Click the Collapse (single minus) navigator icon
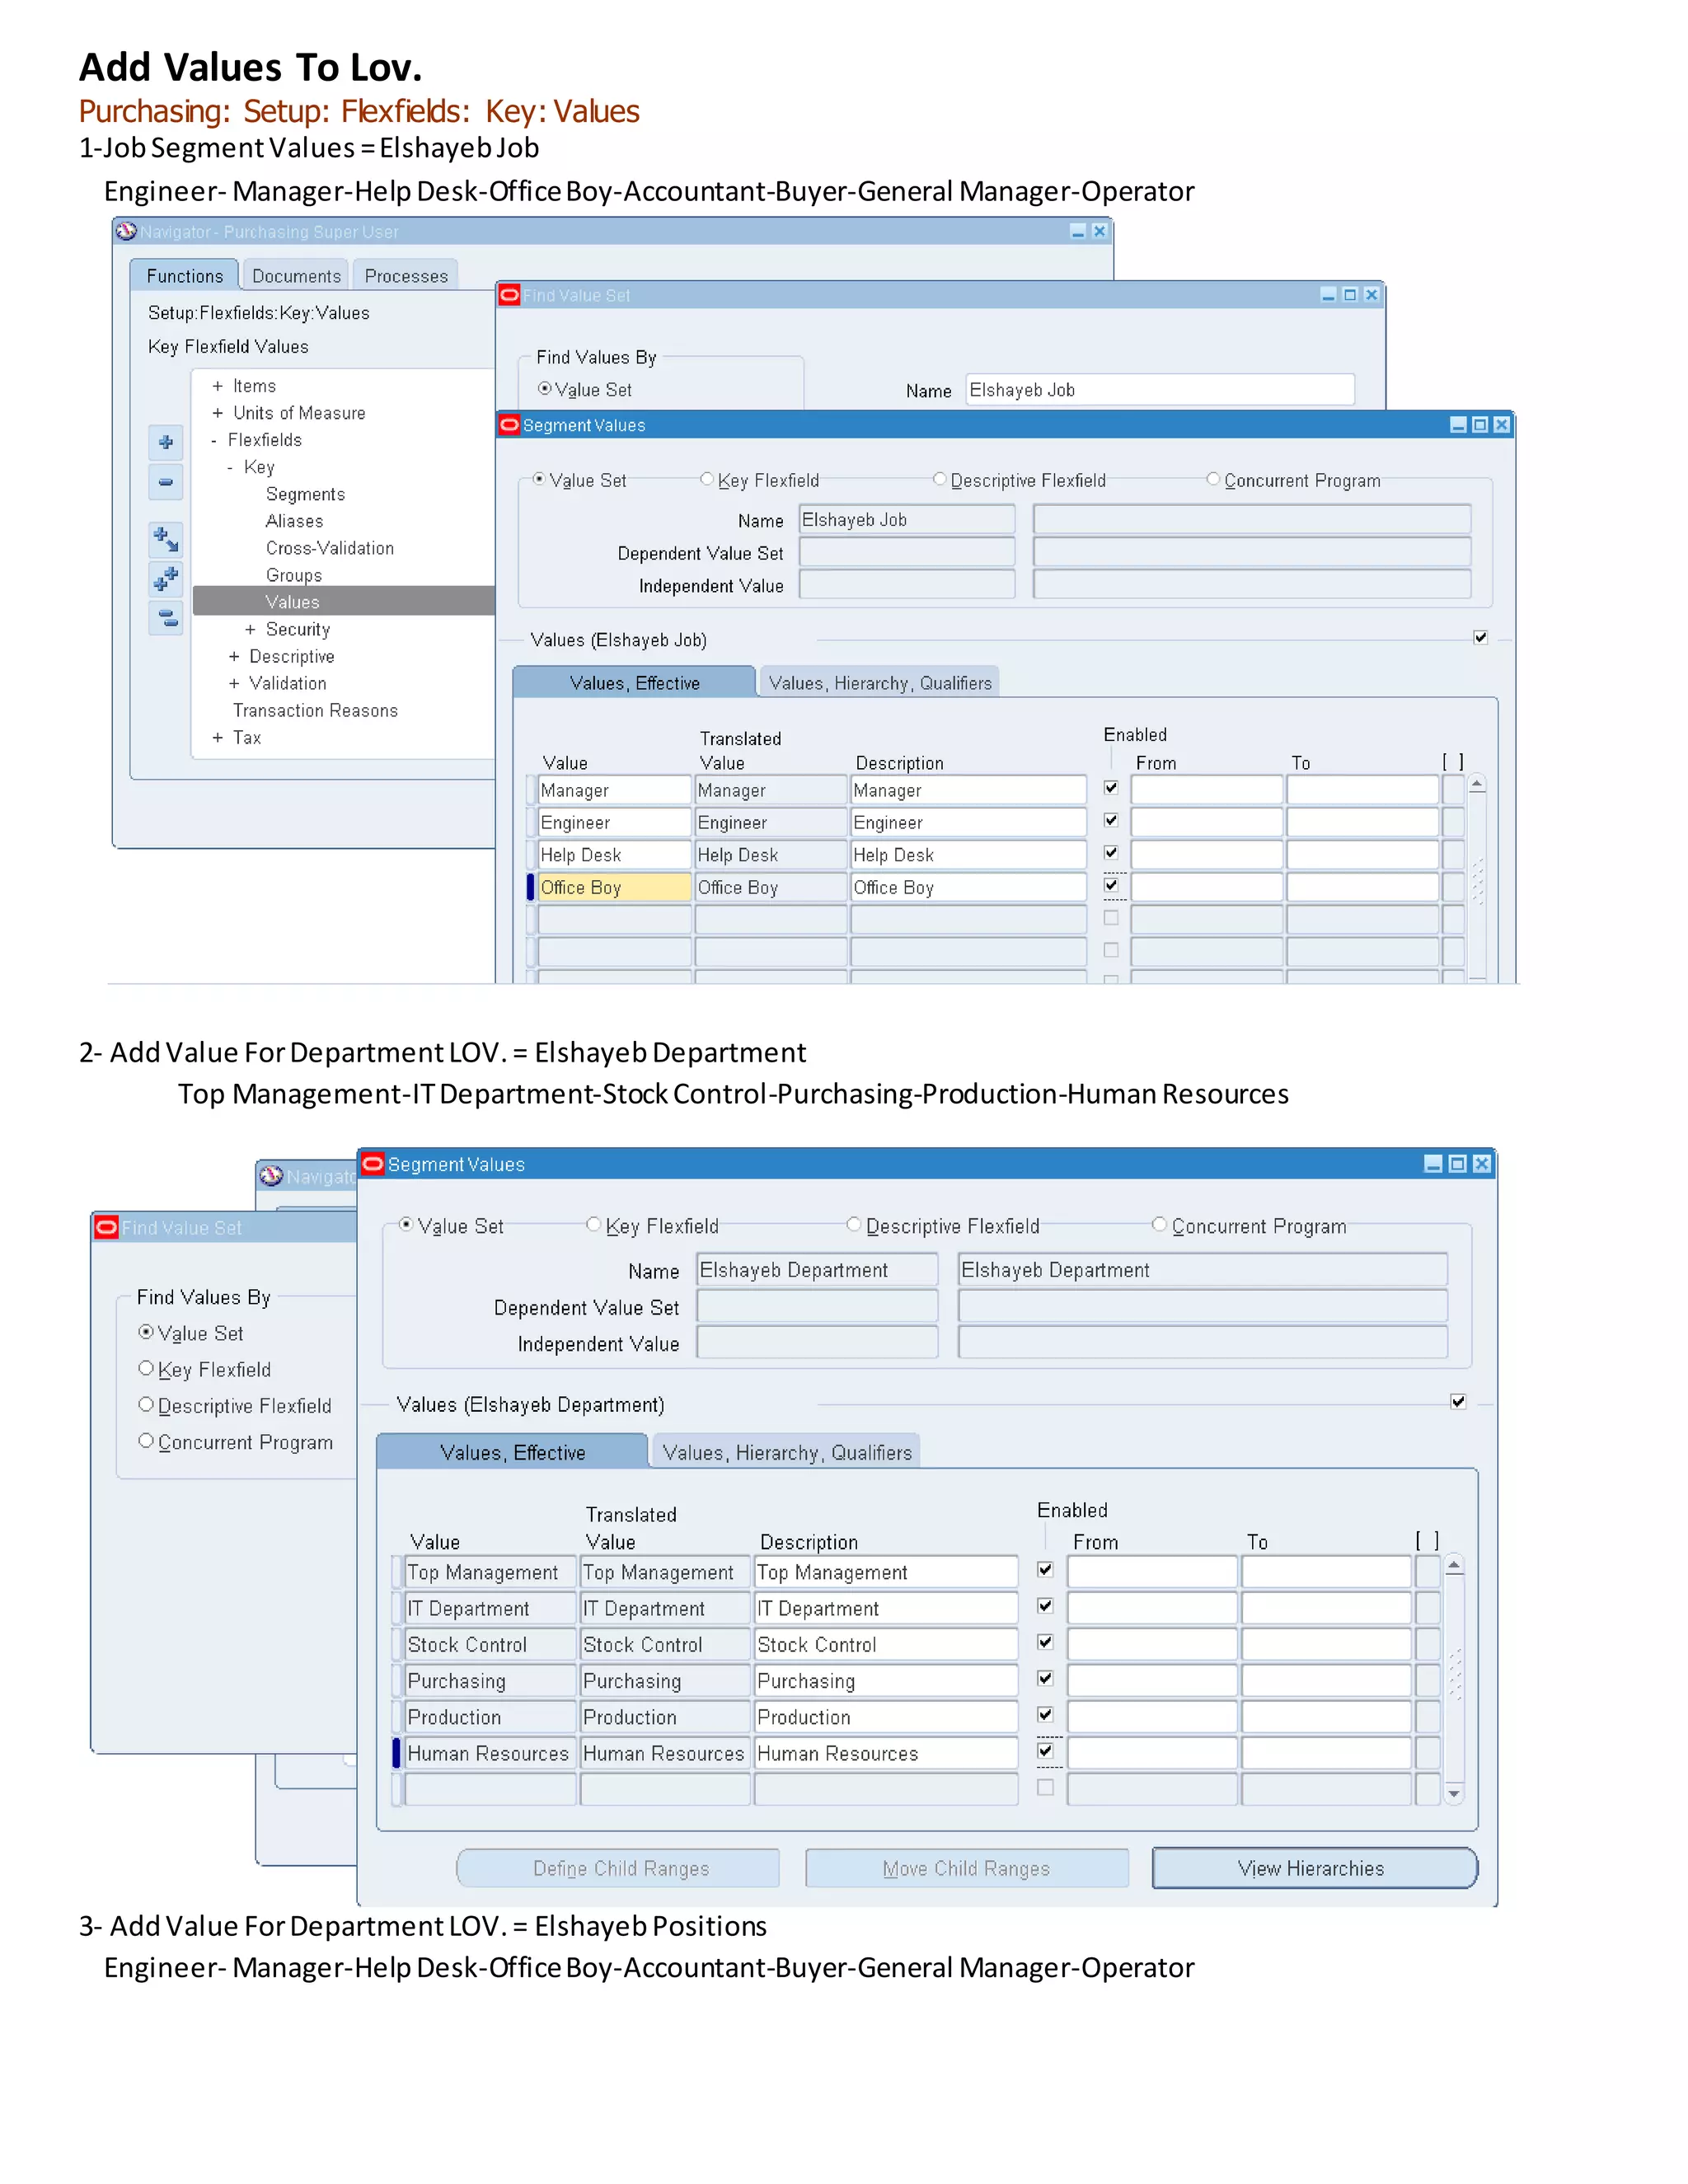 point(166,481)
